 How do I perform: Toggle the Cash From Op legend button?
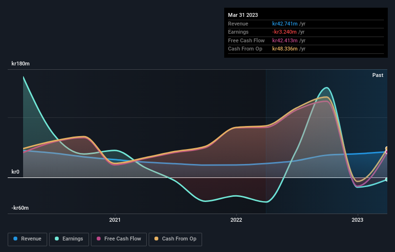coord(175,239)
